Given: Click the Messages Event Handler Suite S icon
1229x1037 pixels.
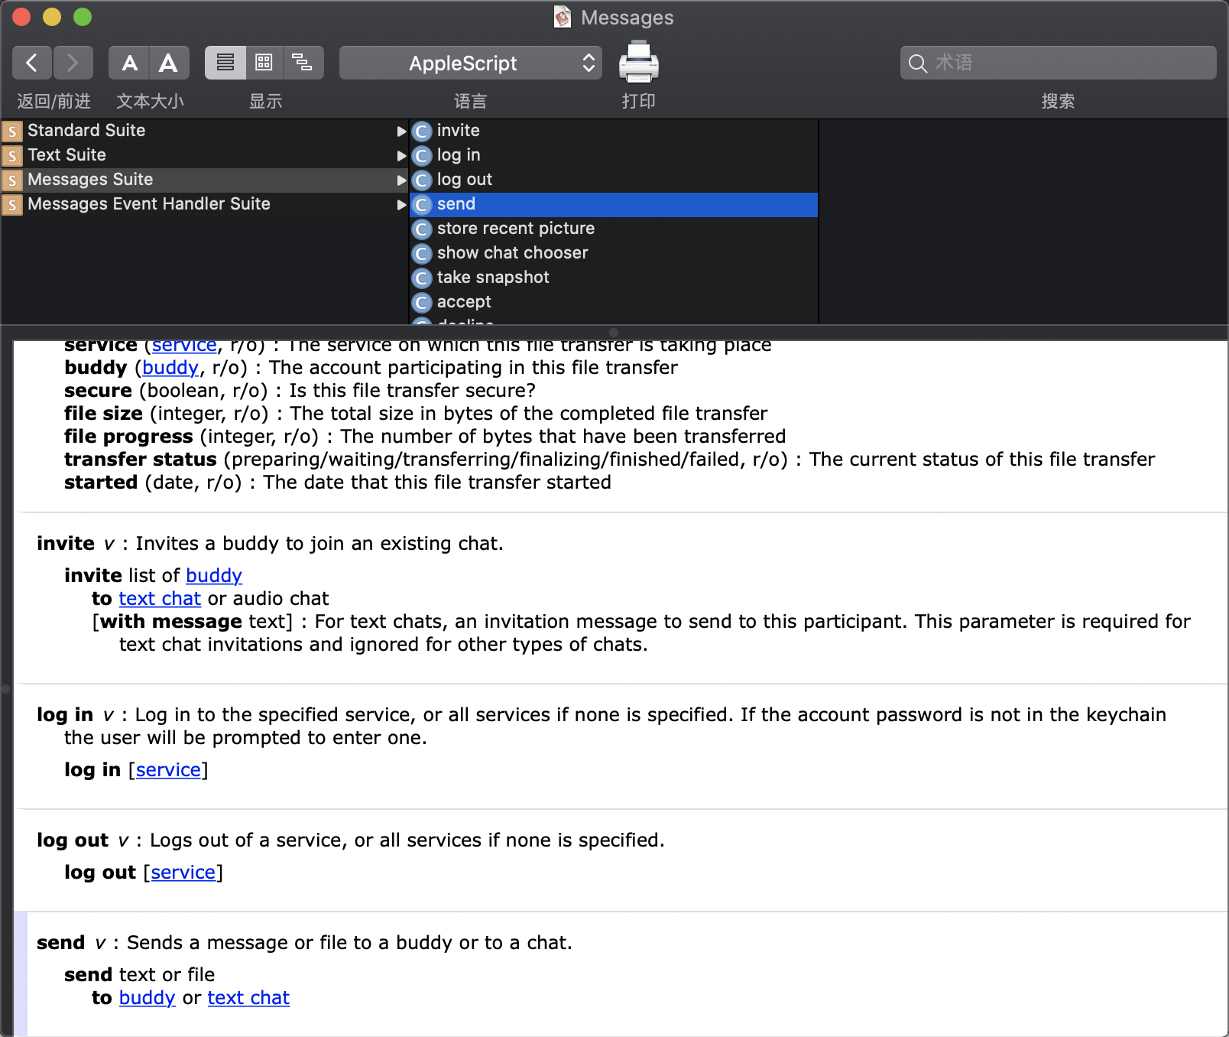Looking at the screenshot, I should click(12, 205).
